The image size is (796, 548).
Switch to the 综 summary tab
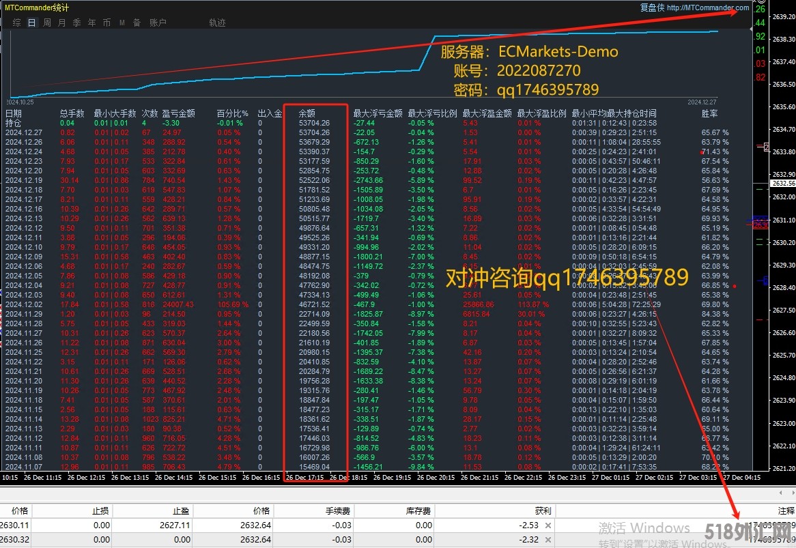pyautogui.click(x=16, y=23)
